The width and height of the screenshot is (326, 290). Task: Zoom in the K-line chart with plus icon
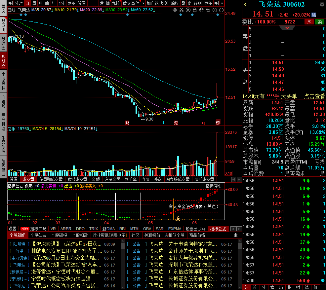(x=215, y=10)
